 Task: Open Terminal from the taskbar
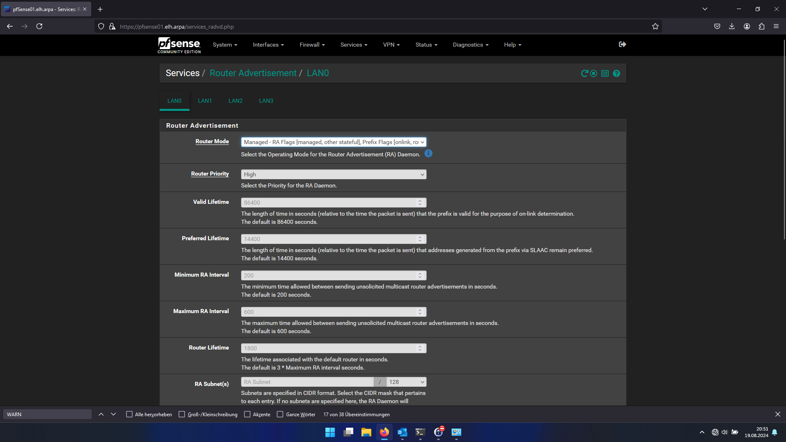420,432
